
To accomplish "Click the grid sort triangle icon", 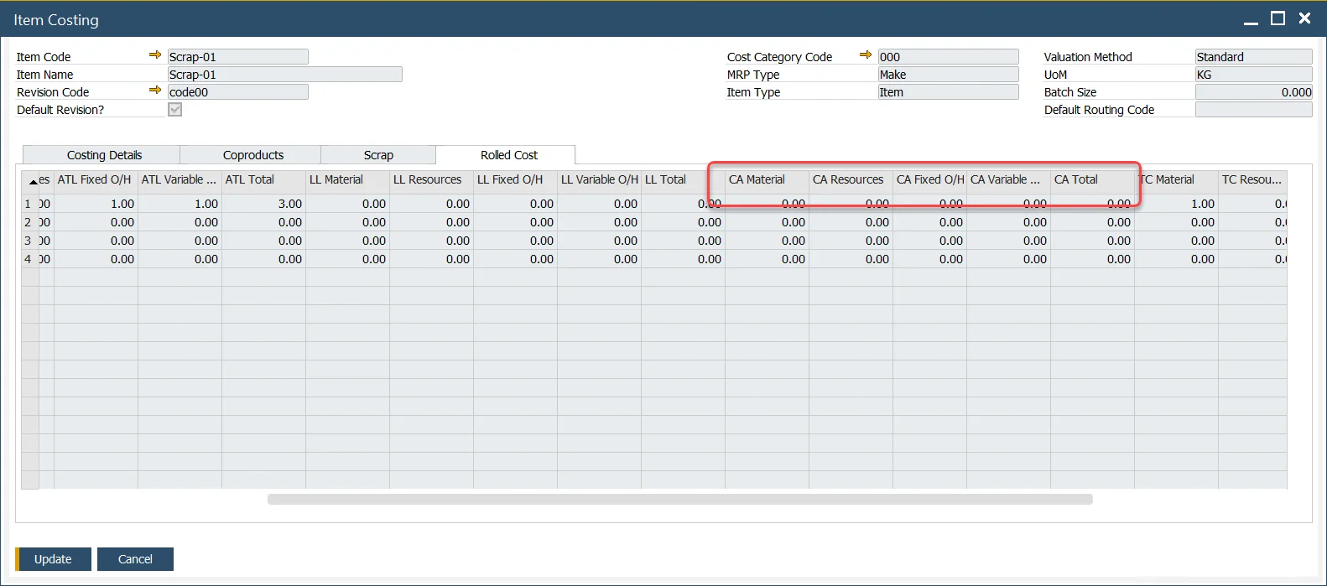I will point(33,182).
